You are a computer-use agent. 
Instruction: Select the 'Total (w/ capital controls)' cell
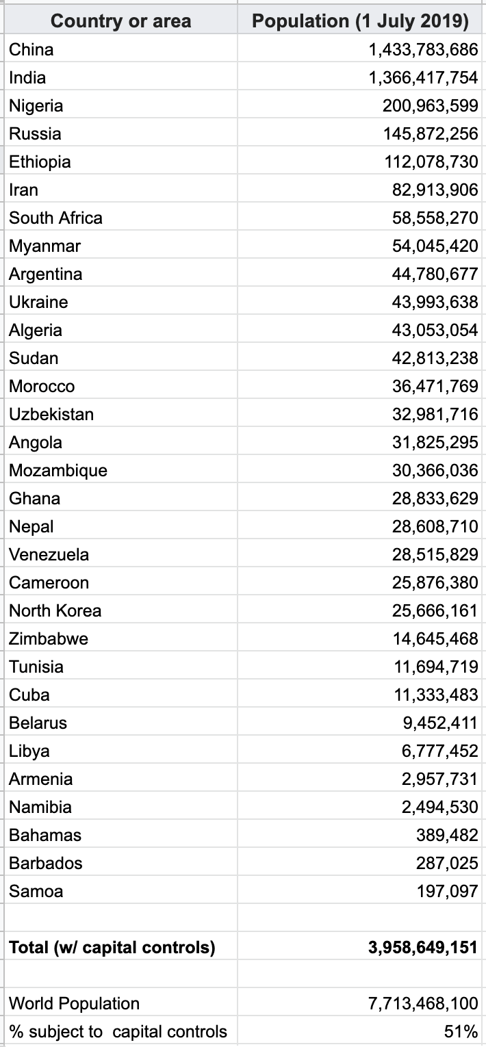tap(120, 946)
